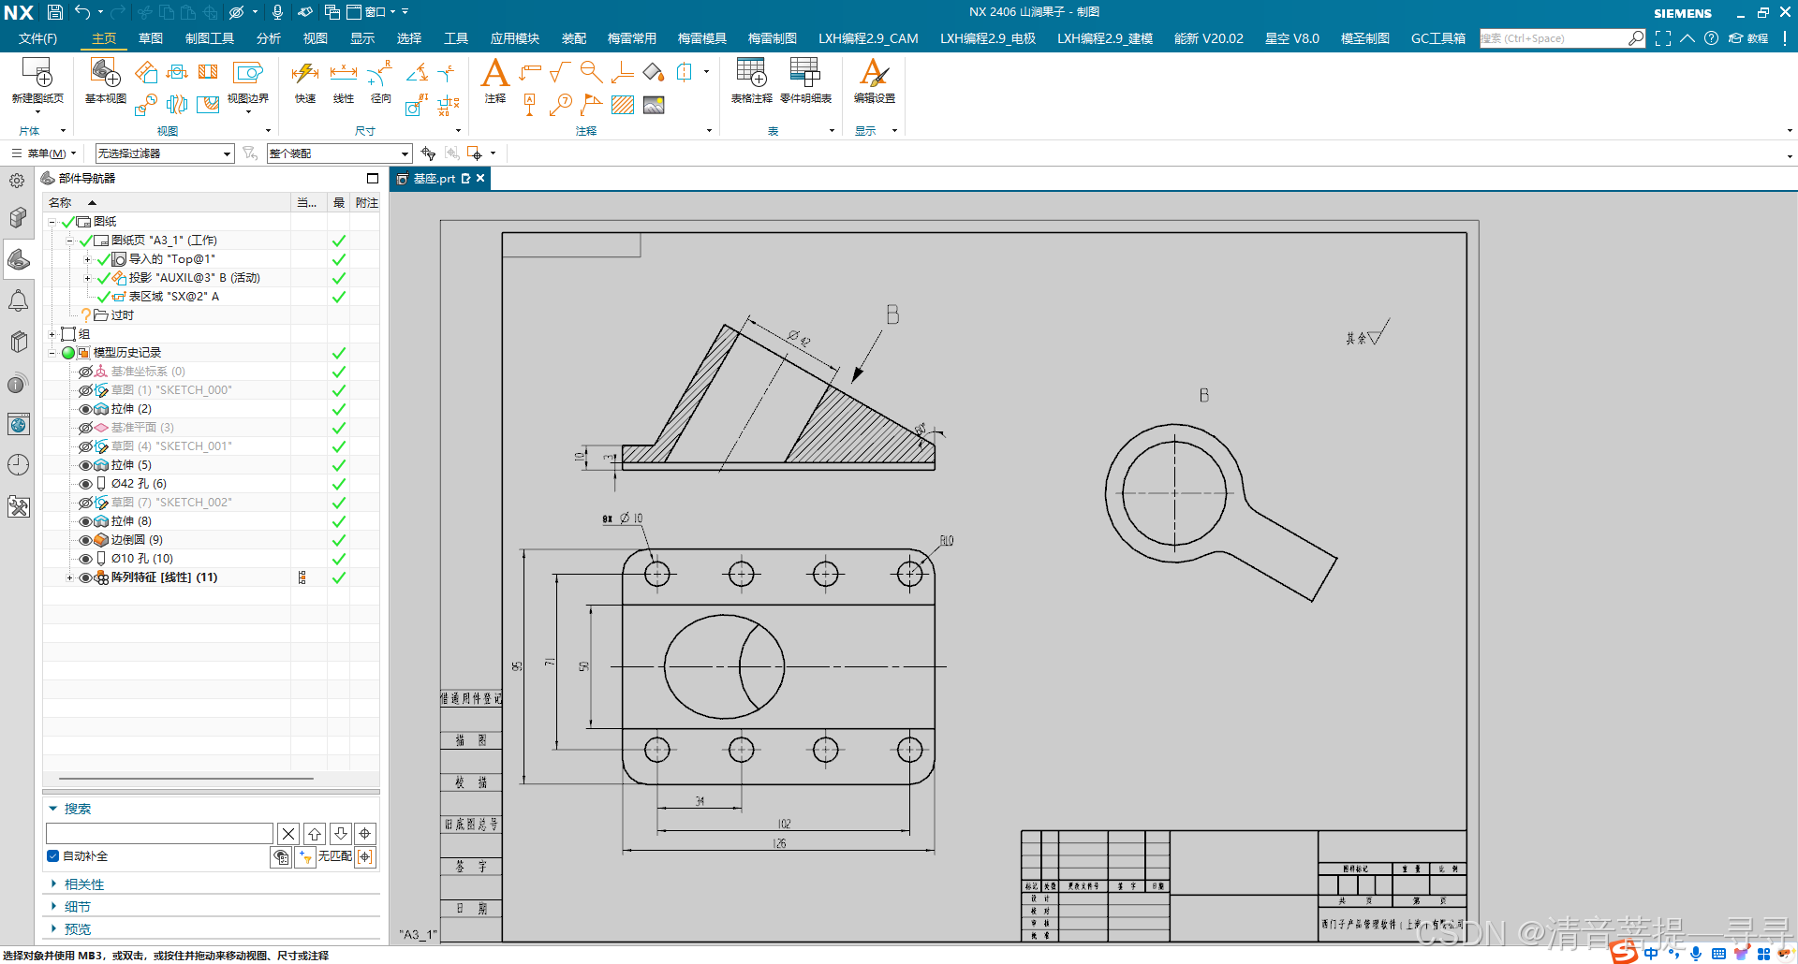
Task: Open the Part Navigator sidebar tab icon
Action: [18, 259]
